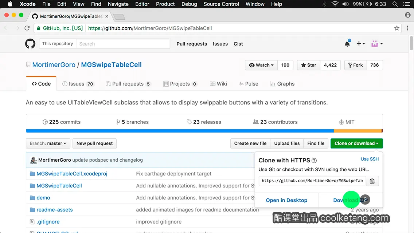Click the secure lock icon in address bar
Screen dimensions: 414x233
pyautogui.click(x=39, y=28)
